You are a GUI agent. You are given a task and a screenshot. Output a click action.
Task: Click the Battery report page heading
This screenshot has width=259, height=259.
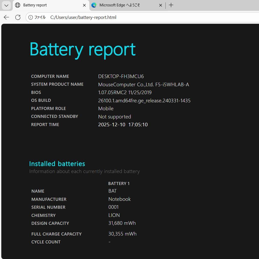[82, 49]
